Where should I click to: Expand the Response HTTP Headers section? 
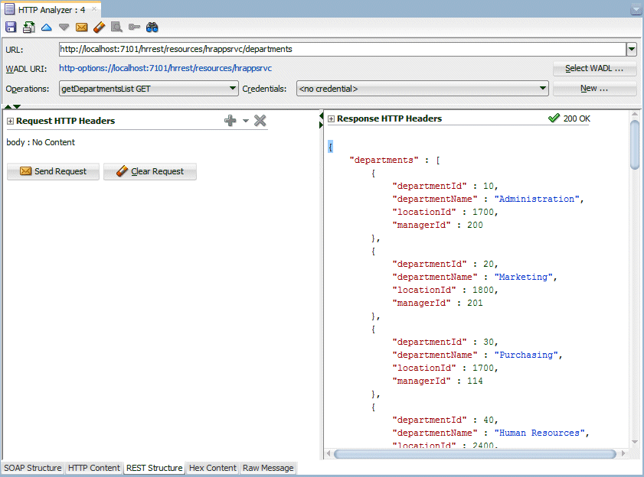tap(331, 118)
